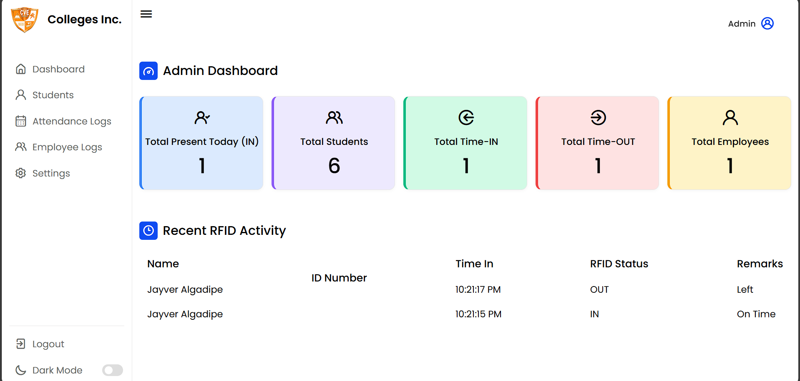Click the Colleges Inc. CVE school logo
Image resolution: width=800 pixels, height=381 pixels.
[24, 19]
